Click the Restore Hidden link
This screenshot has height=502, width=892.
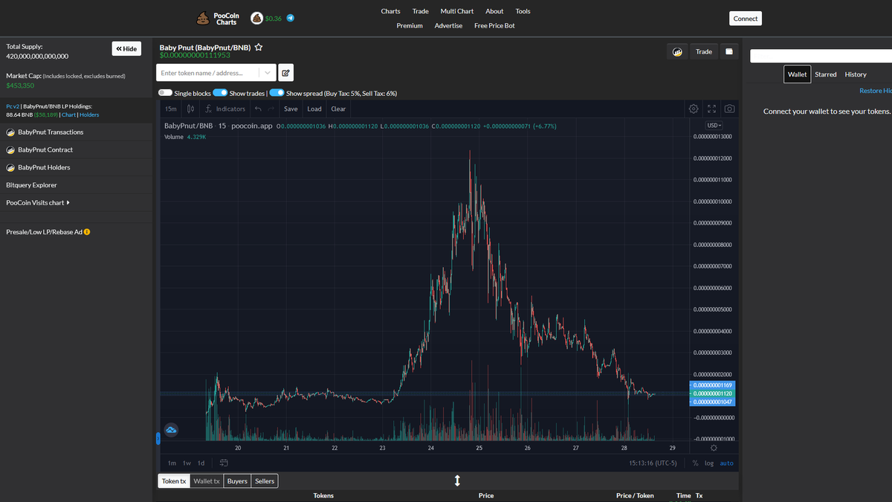[876, 91]
